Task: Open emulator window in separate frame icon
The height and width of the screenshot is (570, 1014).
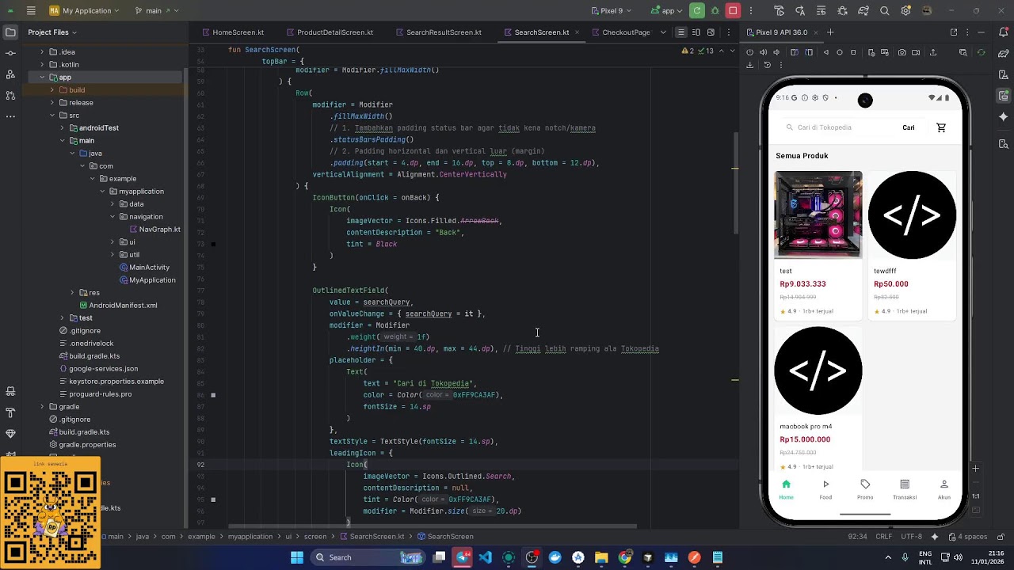Action: 954,32
